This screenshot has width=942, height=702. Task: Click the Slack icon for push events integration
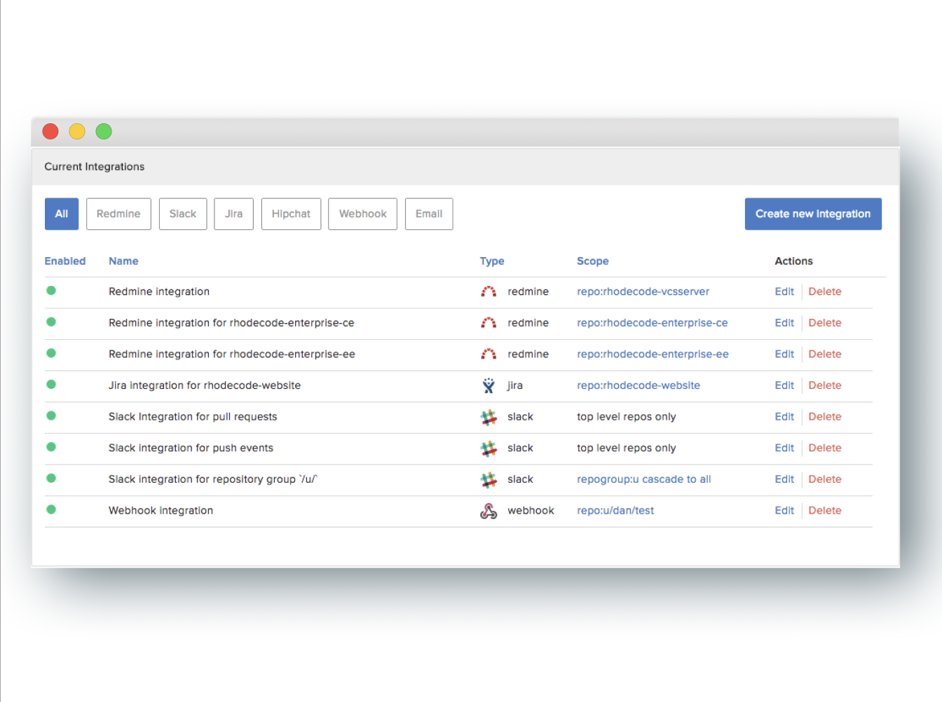(x=489, y=448)
